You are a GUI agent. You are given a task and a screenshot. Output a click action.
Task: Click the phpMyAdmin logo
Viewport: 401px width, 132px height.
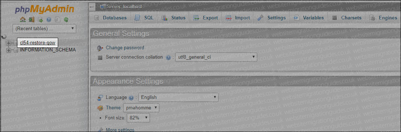(44, 10)
